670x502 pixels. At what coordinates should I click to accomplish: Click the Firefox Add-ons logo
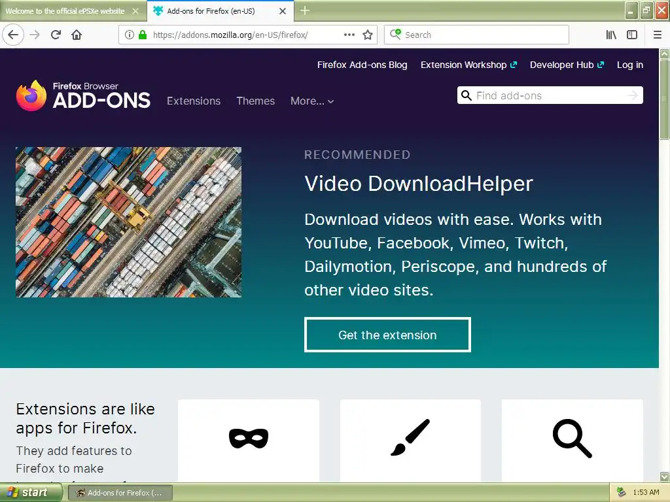tap(83, 95)
